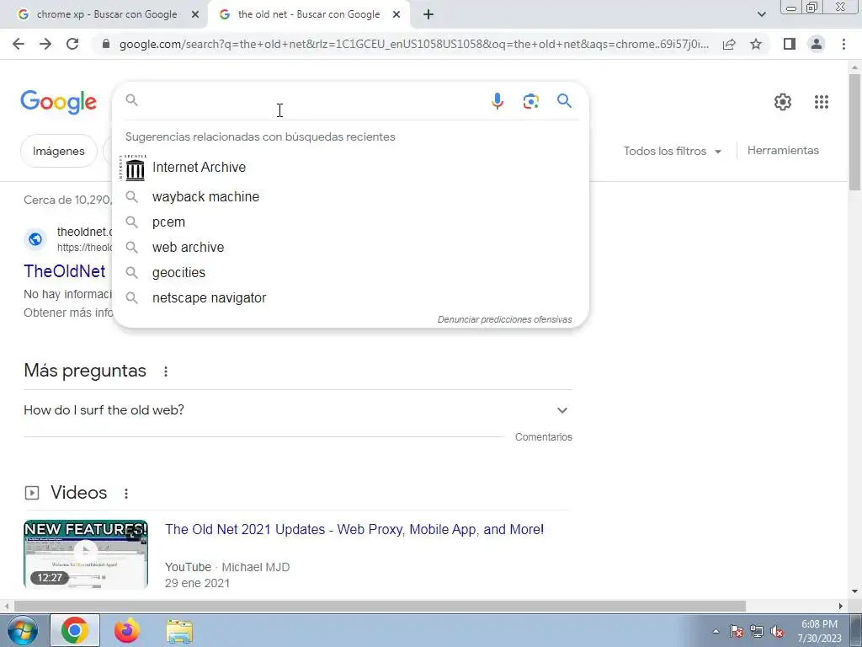Filter results by Imágenes
Viewport: 862px width, 647px height.
click(59, 151)
